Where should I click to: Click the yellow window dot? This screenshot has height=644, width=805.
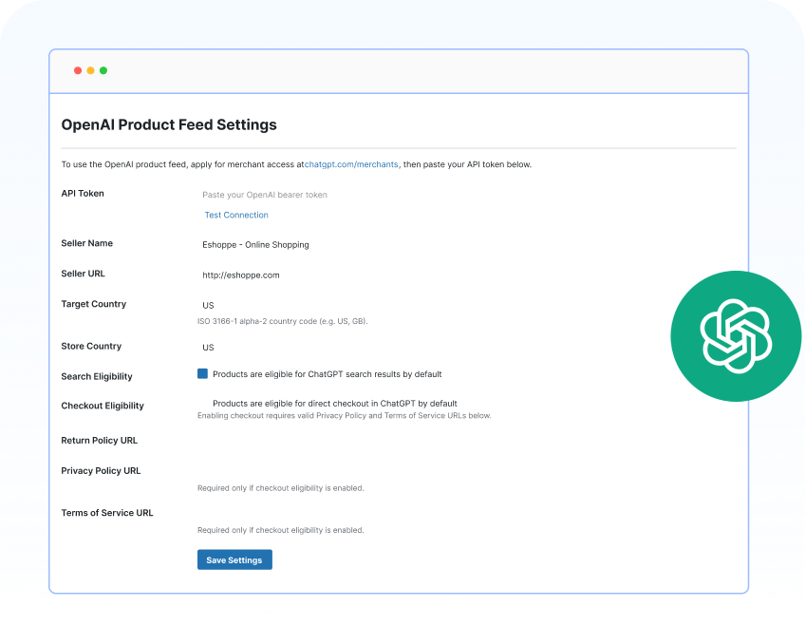90,70
